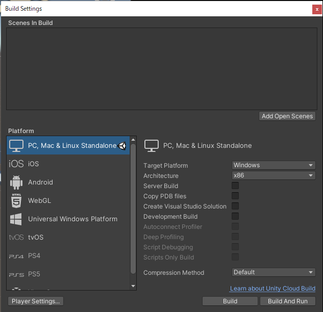Click the iOS platform icon
Viewport: 323px width, 312px height.
(16, 164)
